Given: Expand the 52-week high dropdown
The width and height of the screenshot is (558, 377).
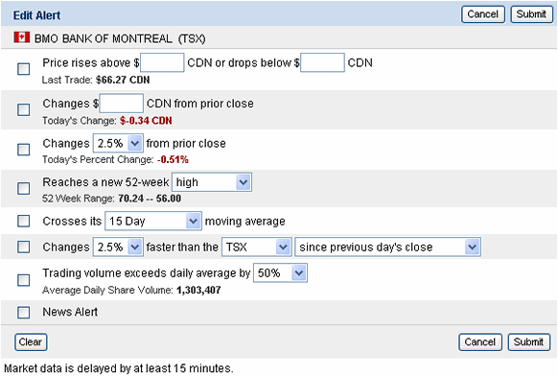Looking at the screenshot, I should coord(212,182).
